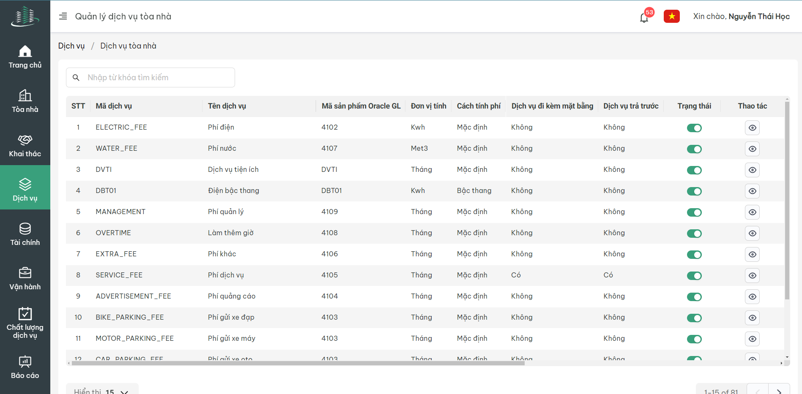Toggle status switch for ELECTRIC_FEE
The width and height of the screenshot is (802, 394).
694,128
